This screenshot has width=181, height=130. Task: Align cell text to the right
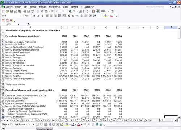click(55, 16)
